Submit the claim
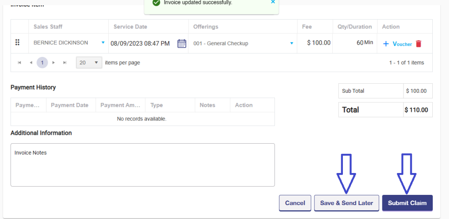The height and width of the screenshot is (219, 449). click(x=407, y=203)
